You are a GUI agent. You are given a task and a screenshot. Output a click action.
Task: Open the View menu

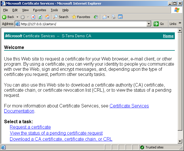(25, 10)
